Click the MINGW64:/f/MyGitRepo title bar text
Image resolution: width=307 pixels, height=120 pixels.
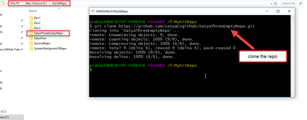(x=112, y=11)
